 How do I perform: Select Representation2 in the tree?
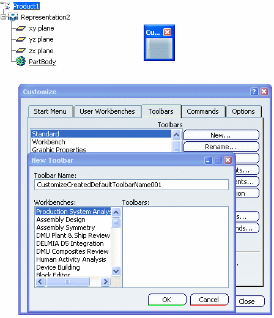pyautogui.click(x=45, y=17)
